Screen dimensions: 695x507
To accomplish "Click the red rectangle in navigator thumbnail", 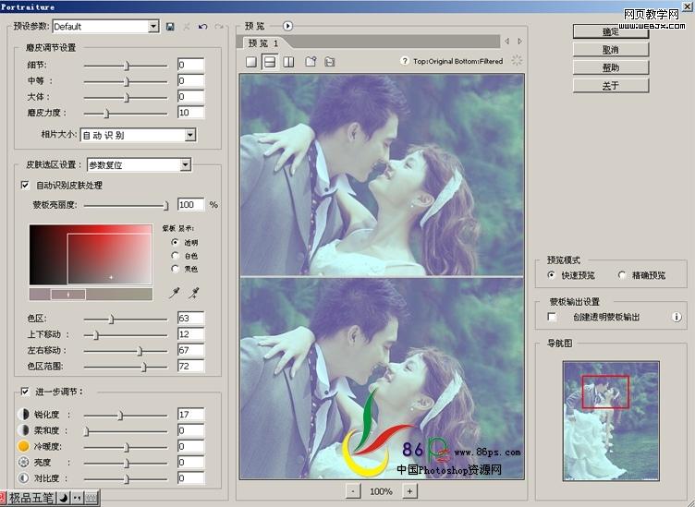I will [605, 392].
